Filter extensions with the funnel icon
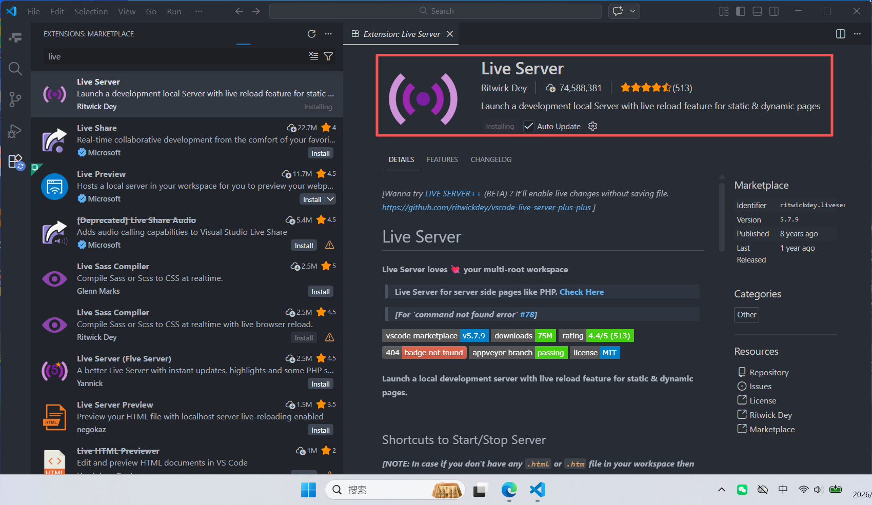This screenshot has height=505, width=872. (x=328, y=56)
